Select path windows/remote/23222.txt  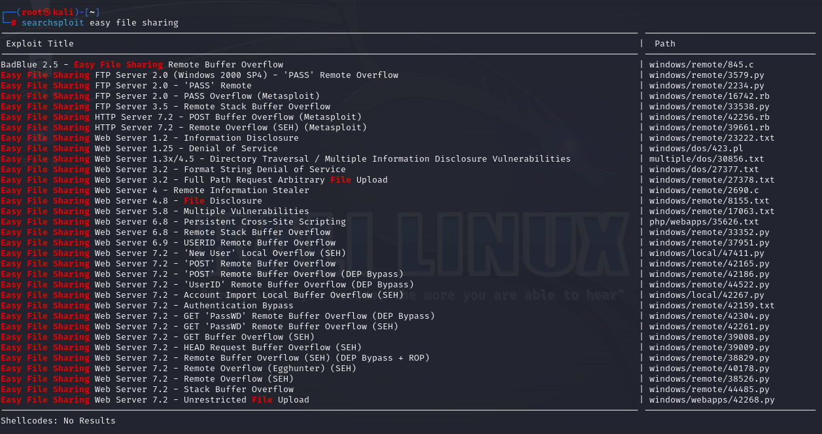tap(712, 138)
